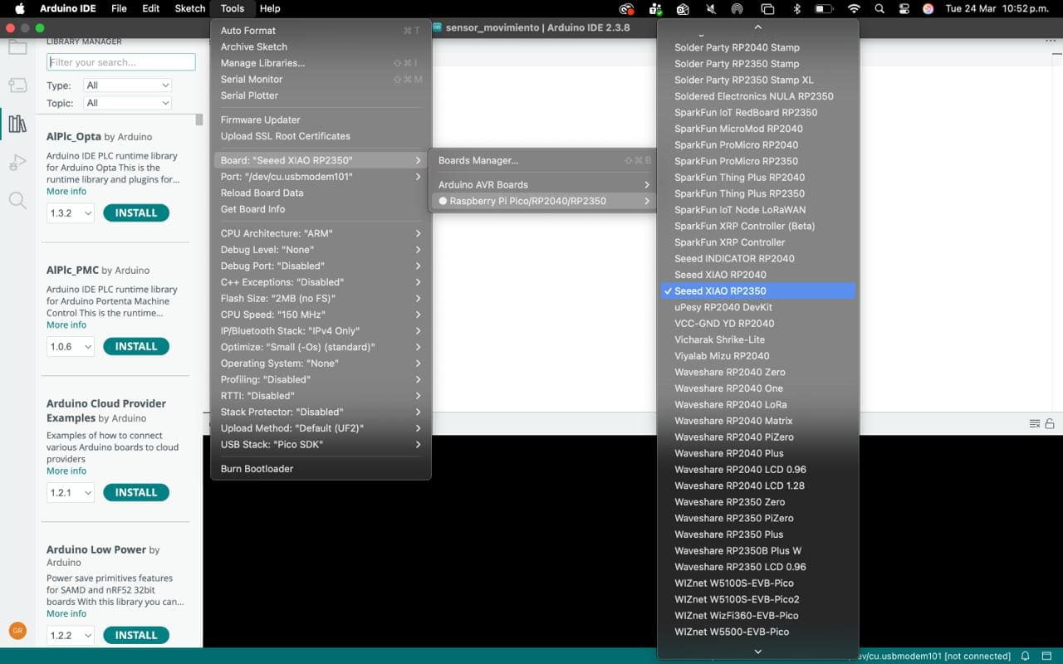
Task: Expand the Arduino AVR Boards submenu
Action: pos(543,184)
